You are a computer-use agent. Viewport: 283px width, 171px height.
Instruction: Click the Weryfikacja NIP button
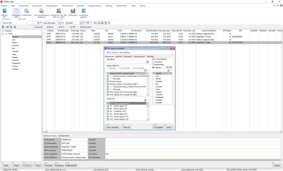(x=71, y=165)
